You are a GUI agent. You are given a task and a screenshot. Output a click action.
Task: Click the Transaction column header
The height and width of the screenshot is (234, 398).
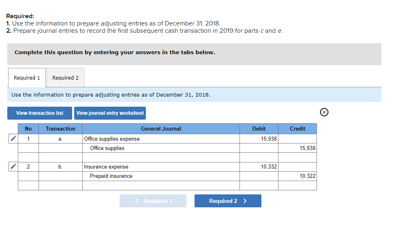pyautogui.click(x=60, y=129)
